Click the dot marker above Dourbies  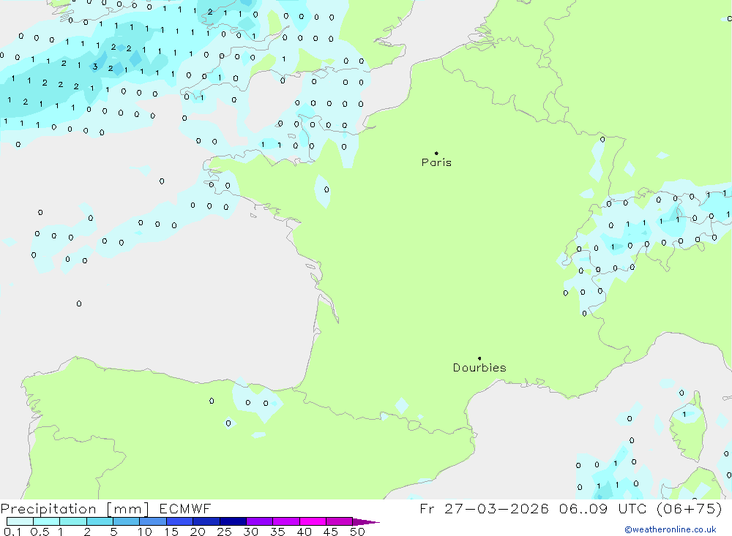479,358
